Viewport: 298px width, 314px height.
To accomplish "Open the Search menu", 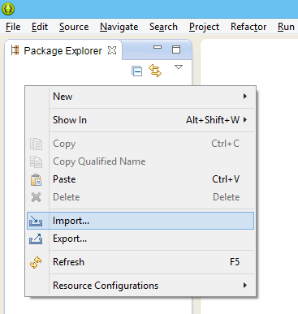I will click(x=163, y=27).
